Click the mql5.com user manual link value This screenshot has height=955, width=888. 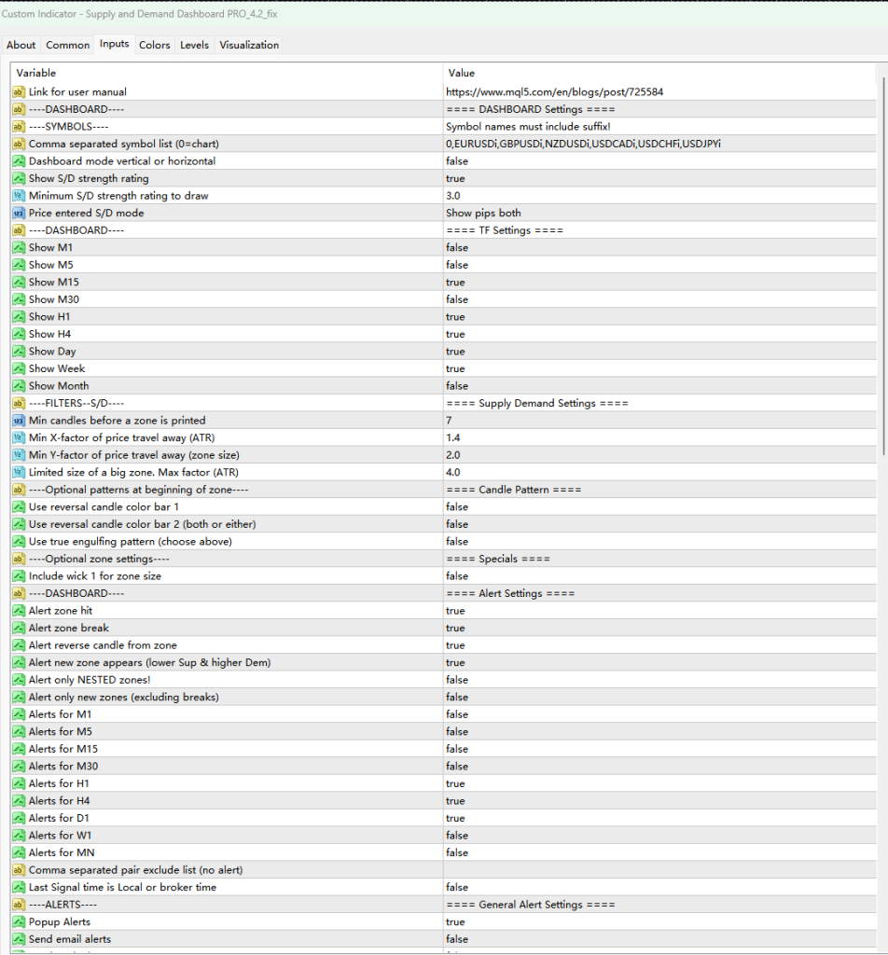554,91
